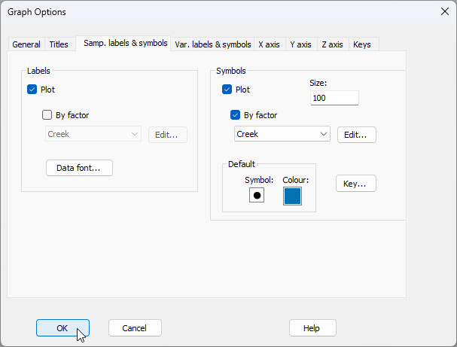The image size is (457, 347).
Task: Click the symbol Size input field
Action: [334, 99]
